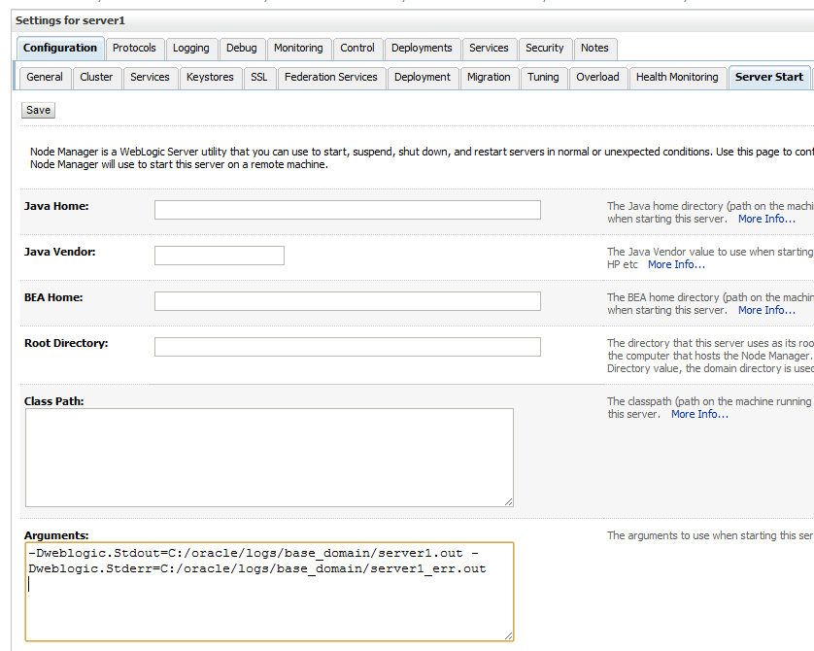Switch to the General sub-tab

[x=44, y=77]
